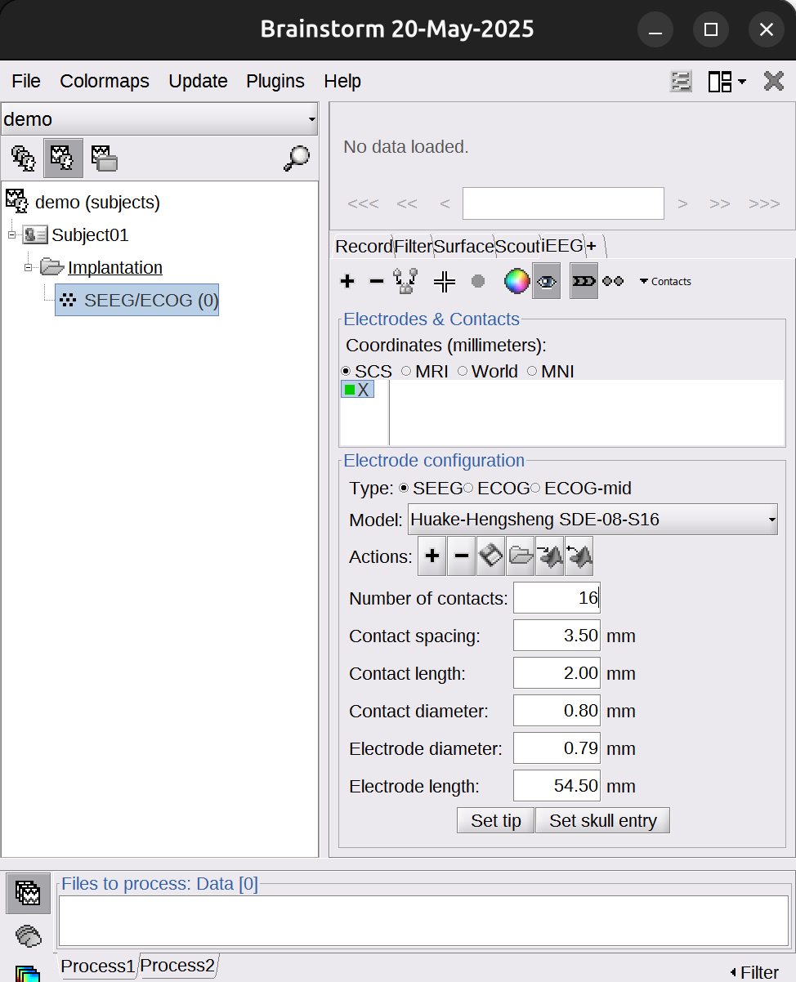This screenshot has height=982, width=796.
Task: Toggle electrode visibility eye icon
Action: (x=546, y=281)
